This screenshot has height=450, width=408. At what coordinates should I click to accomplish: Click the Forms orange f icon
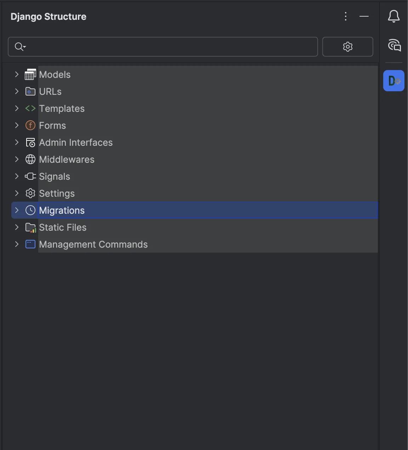30,126
